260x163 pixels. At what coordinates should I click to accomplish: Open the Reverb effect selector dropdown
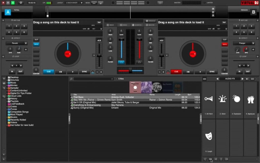pyautogui.click(x=16, y=43)
